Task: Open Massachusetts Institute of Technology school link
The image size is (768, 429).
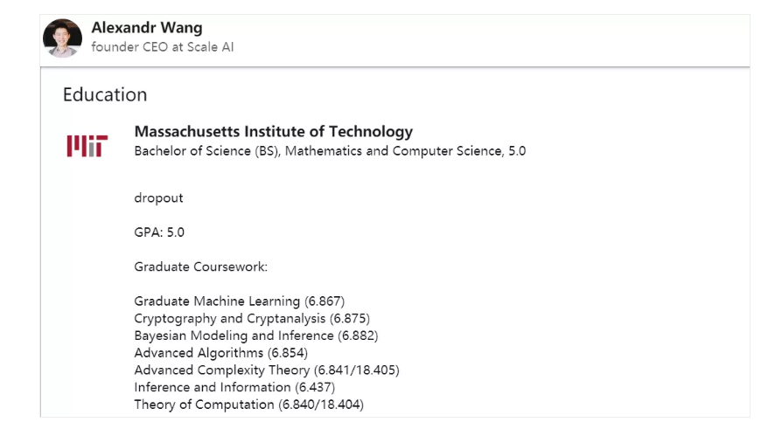Action: (x=273, y=132)
